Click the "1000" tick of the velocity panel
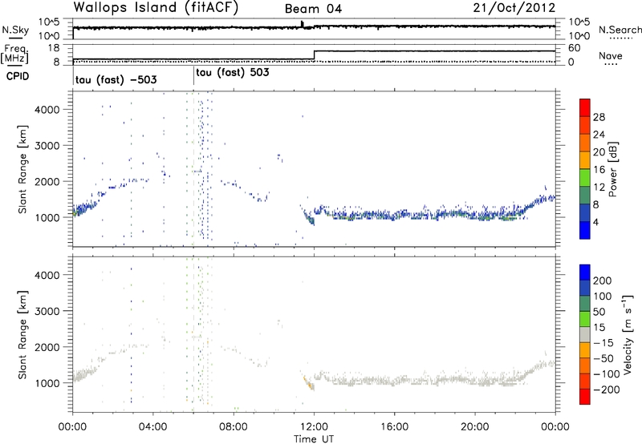 (47, 383)
